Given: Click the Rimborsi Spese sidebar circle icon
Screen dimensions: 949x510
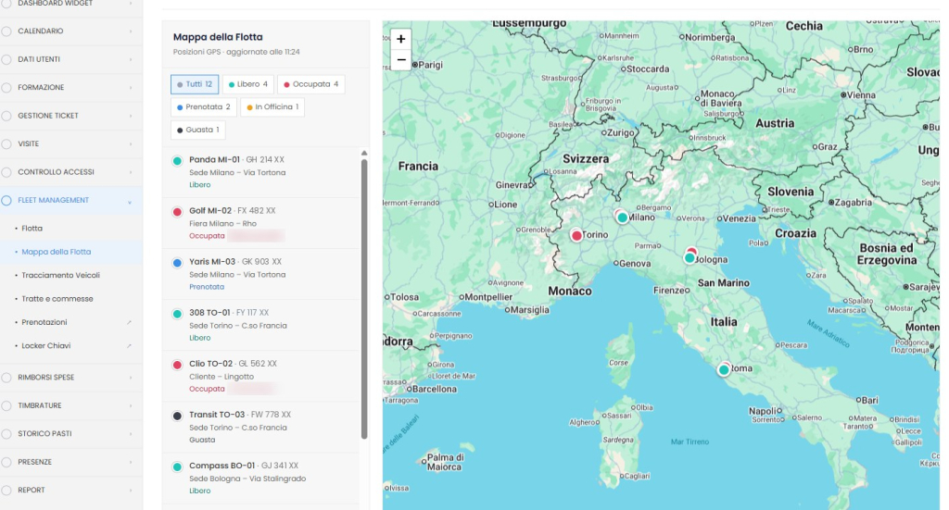Looking at the screenshot, I should coord(6,377).
